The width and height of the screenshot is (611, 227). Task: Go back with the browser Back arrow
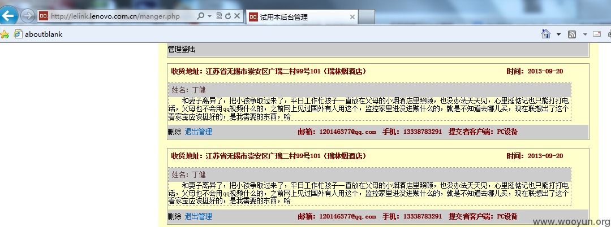8,16
